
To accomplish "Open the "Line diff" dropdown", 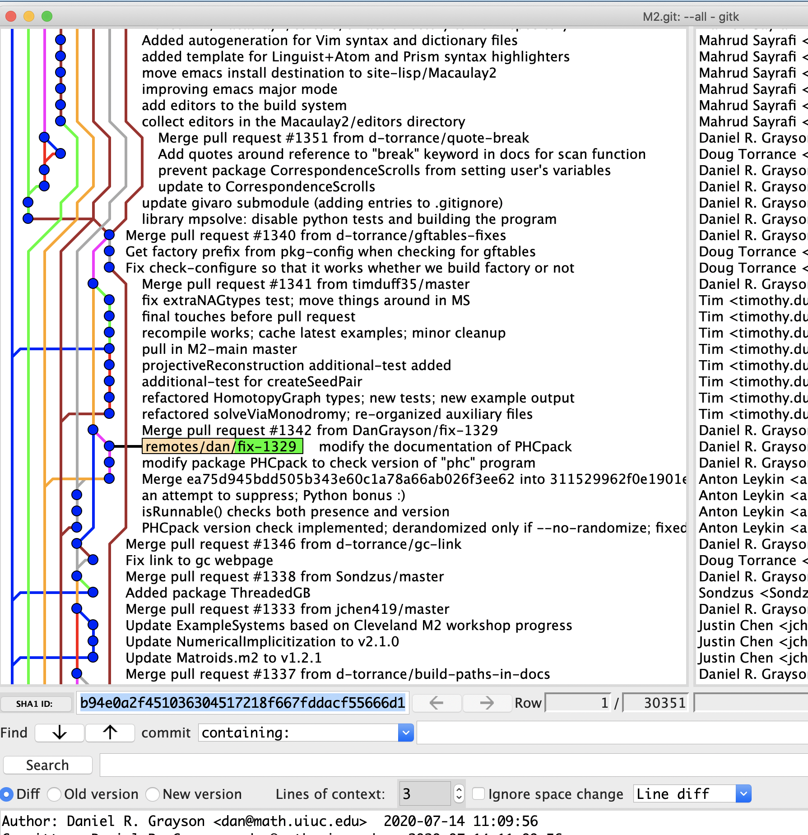I will coord(743,794).
